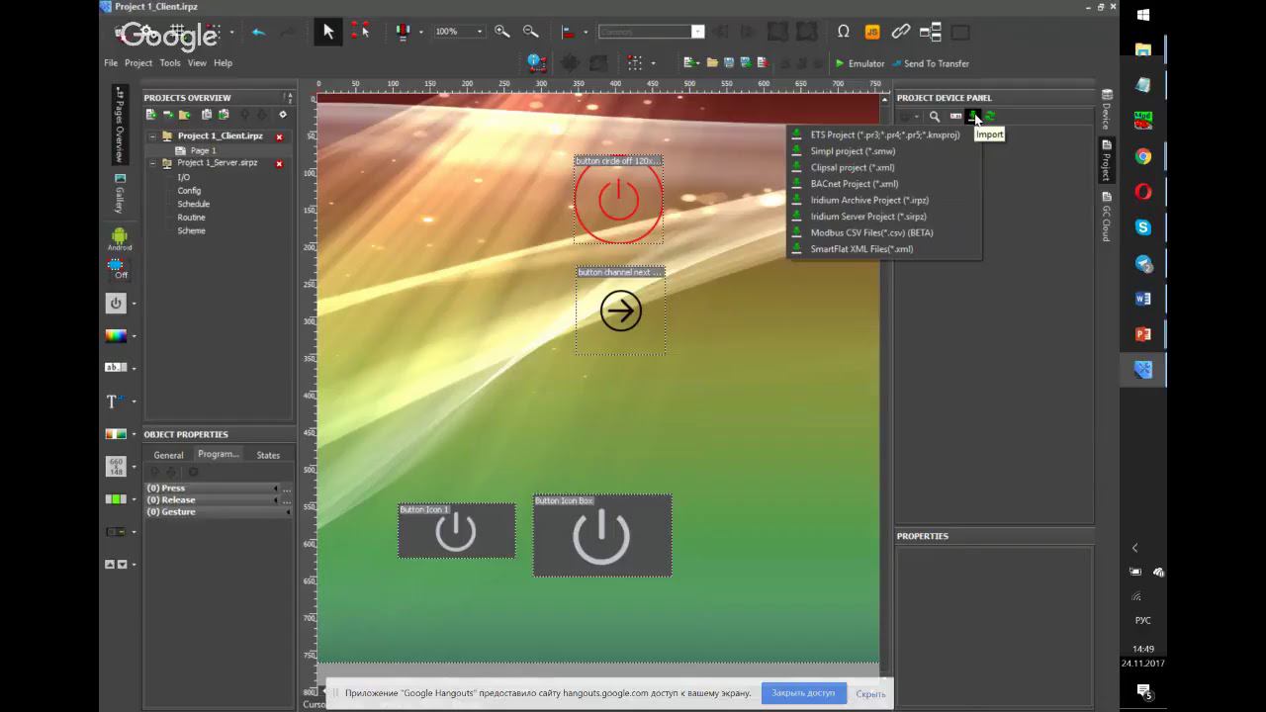Click the Emulator button
Screen dimensions: 1266x712
pyautogui.click(x=859, y=63)
